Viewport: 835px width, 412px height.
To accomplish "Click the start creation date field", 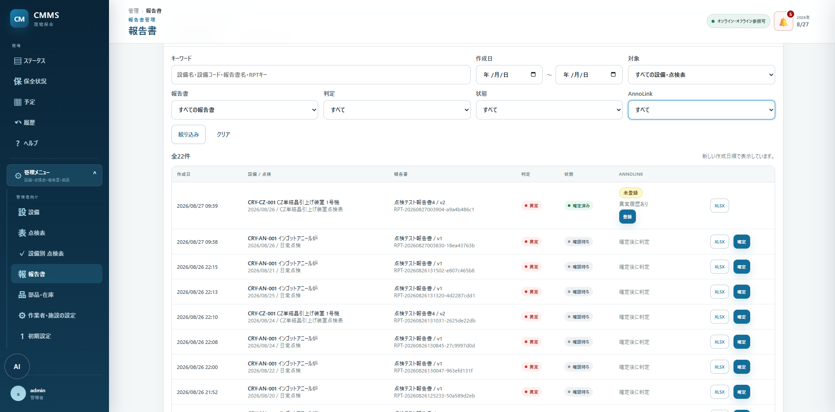I will (x=509, y=75).
